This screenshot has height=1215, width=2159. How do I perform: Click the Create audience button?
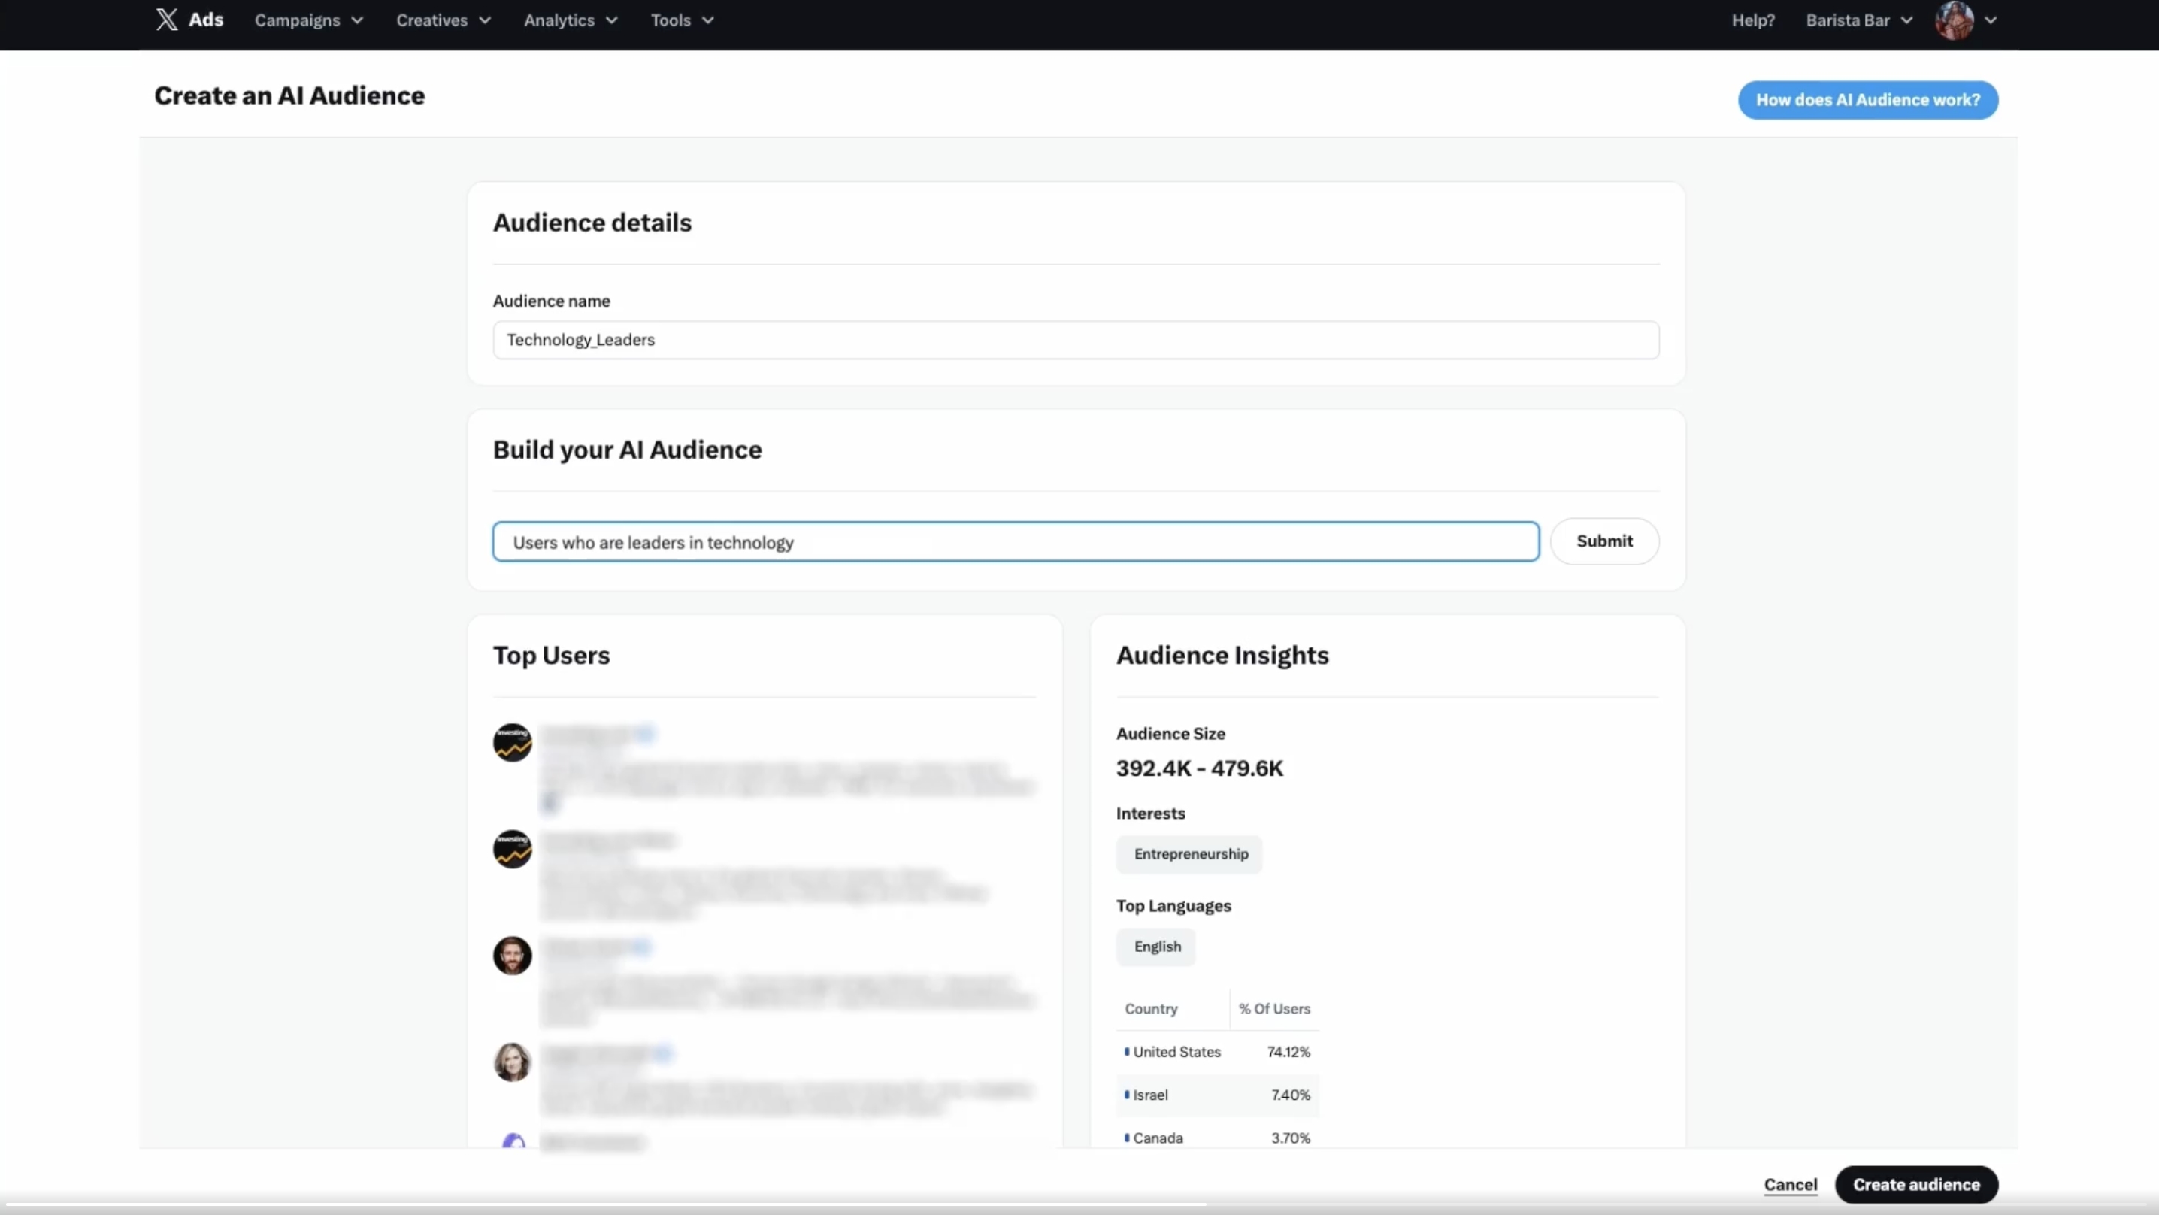1916,1184
